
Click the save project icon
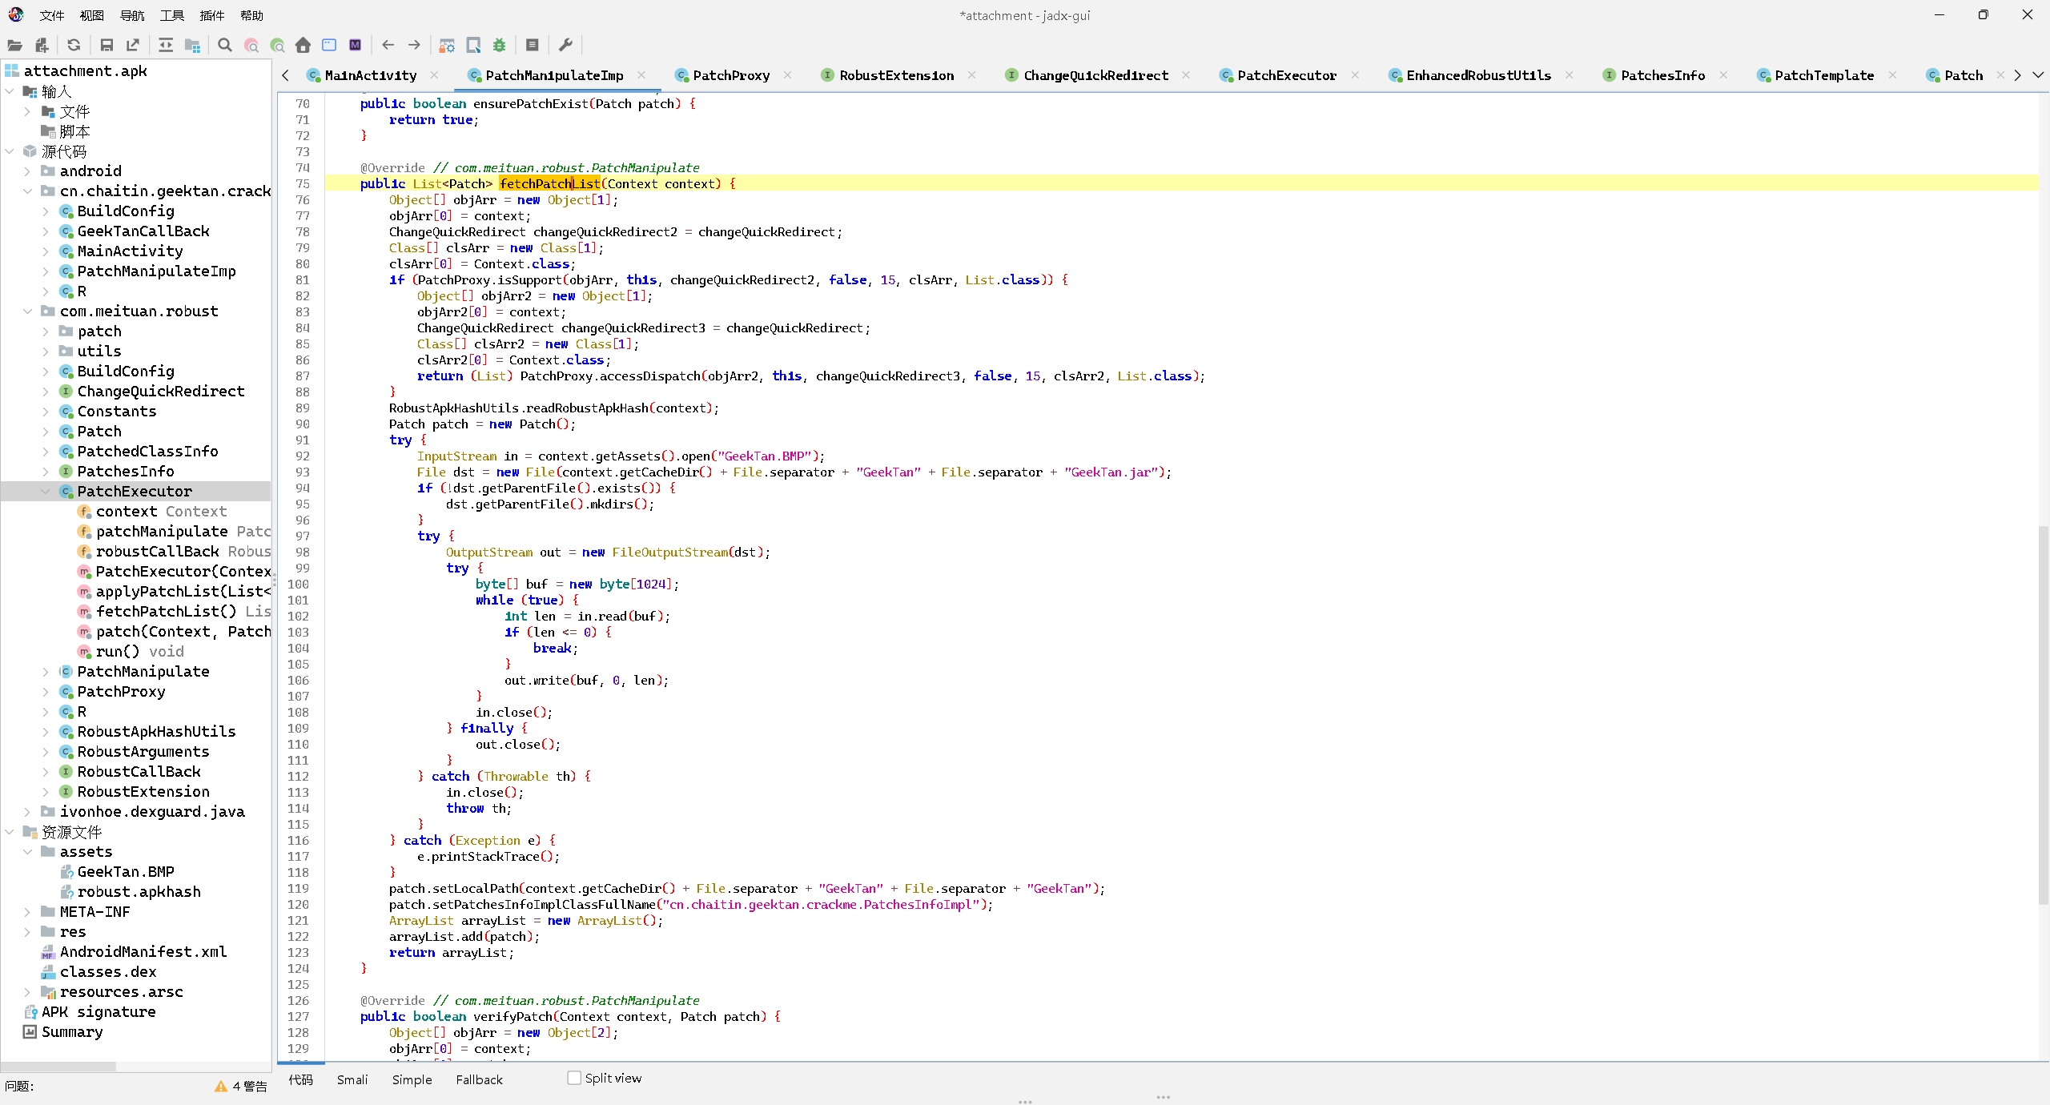point(107,46)
